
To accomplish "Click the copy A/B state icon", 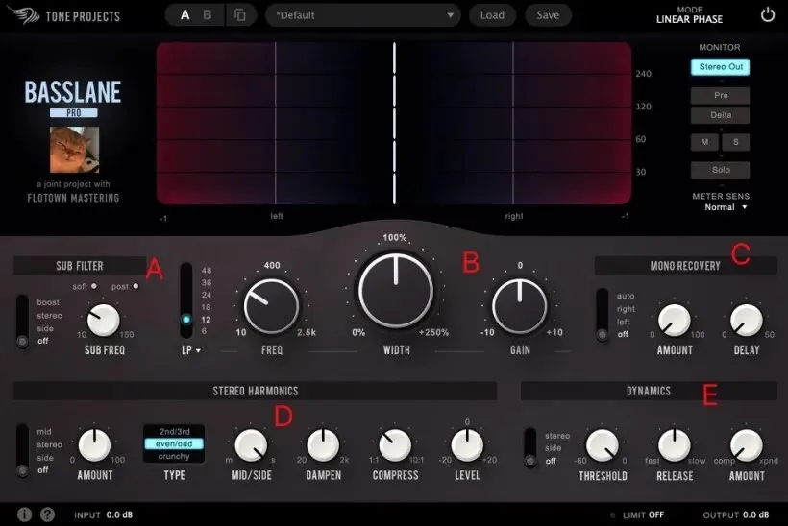I will click(x=240, y=15).
